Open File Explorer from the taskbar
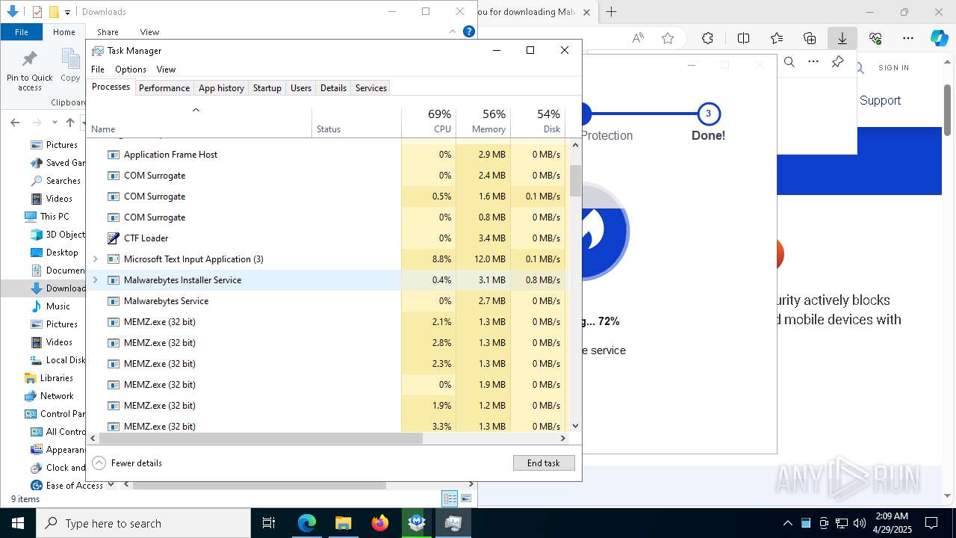This screenshot has width=956, height=538. [343, 523]
